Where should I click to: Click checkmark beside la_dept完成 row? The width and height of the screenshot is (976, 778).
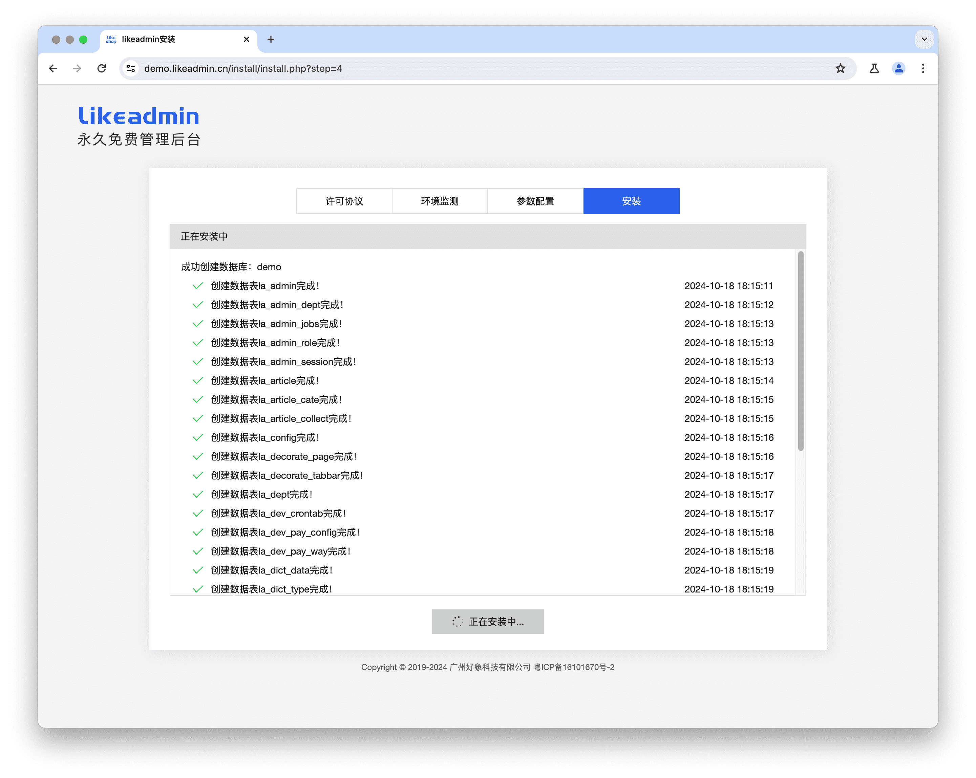198,495
